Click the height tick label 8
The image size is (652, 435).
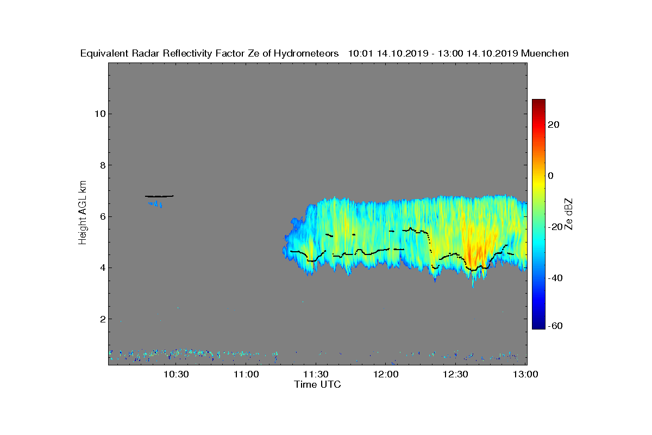coord(102,165)
